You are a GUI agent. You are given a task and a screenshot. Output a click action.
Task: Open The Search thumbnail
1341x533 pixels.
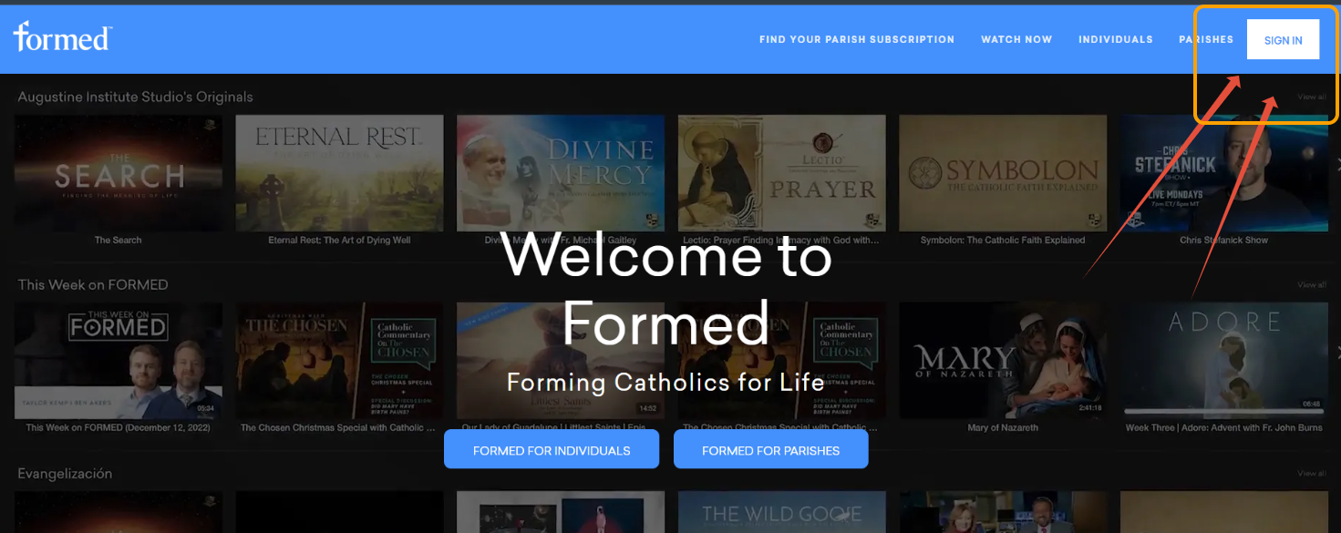[x=119, y=173]
